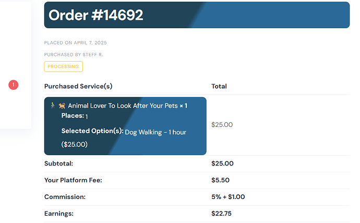The height and width of the screenshot is (223, 360).
Task: Click the Total column header
Action: tap(219, 86)
